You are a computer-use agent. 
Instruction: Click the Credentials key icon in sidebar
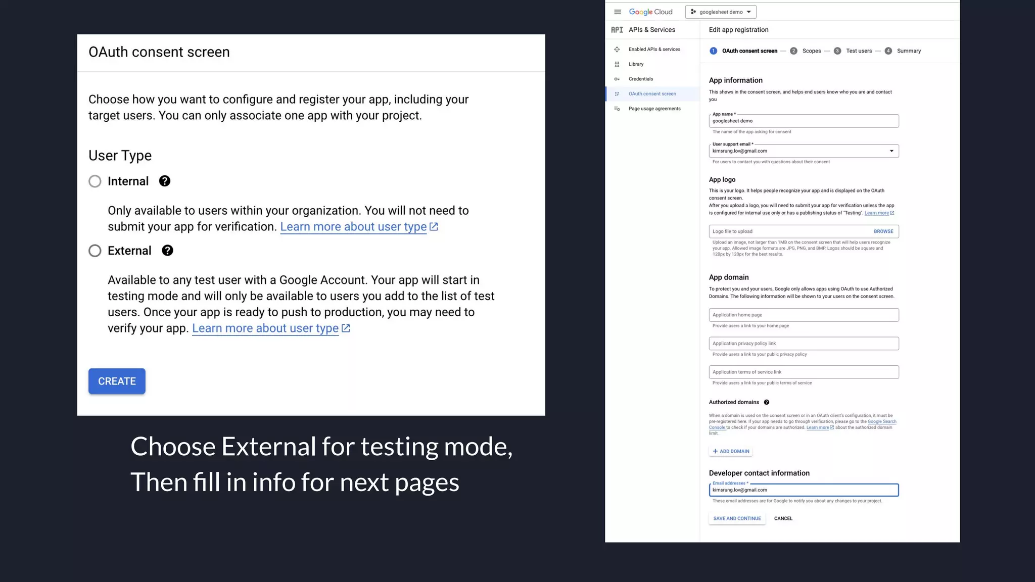[x=617, y=79]
